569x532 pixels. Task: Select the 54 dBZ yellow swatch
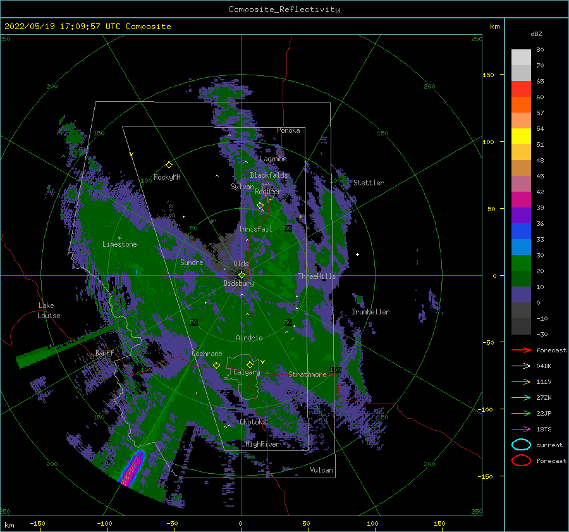[521, 137]
